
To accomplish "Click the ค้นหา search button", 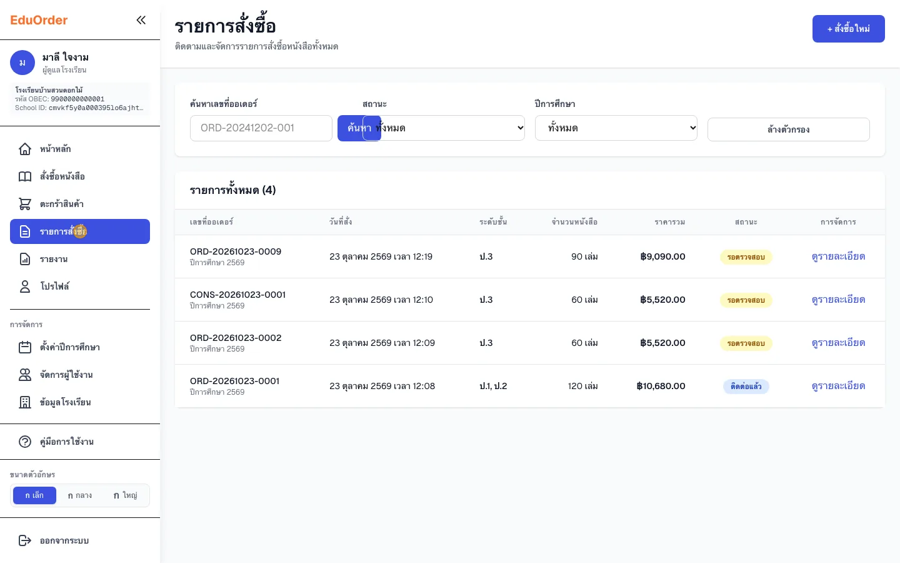I will [359, 128].
